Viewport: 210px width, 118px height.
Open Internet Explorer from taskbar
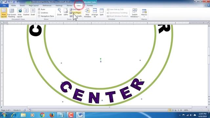pyautogui.click(x=14, y=115)
